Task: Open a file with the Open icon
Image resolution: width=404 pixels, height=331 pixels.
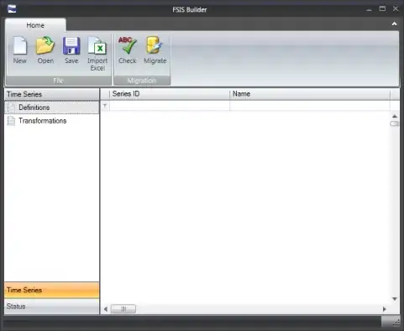Action: click(45, 45)
